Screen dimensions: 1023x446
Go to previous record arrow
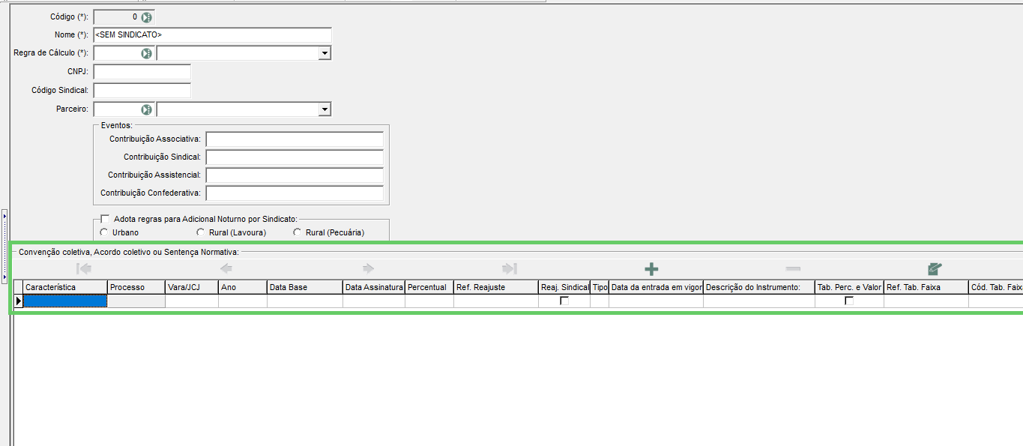[x=226, y=268]
